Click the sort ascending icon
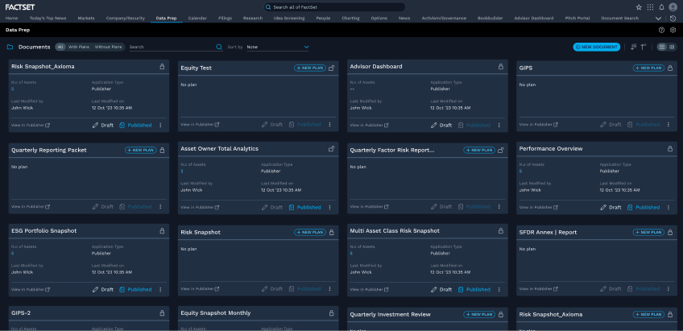The image size is (683, 331). [643, 47]
